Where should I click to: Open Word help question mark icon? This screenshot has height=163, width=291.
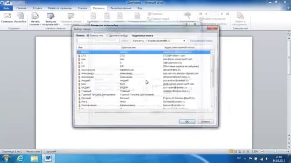(288, 8)
